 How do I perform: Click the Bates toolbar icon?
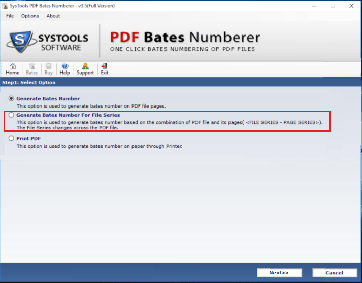click(32, 69)
